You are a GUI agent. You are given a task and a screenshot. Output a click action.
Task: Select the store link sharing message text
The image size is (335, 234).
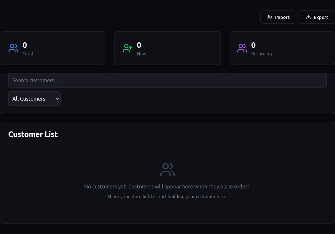(x=167, y=197)
